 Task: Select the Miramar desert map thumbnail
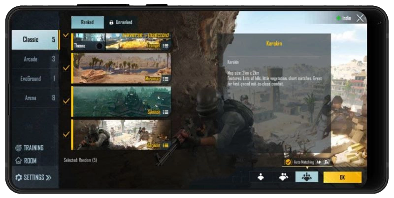[x=122, y=68]
